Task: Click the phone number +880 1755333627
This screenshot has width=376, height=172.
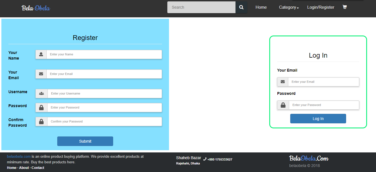Action: [x=220, y=159]
